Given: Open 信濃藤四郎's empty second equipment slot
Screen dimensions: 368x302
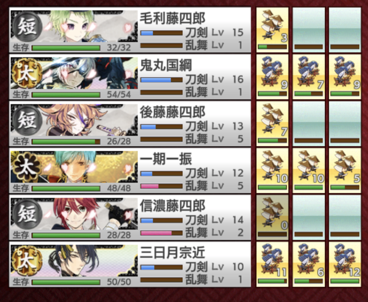Looking at the screenshot, I should coord(309,217).
